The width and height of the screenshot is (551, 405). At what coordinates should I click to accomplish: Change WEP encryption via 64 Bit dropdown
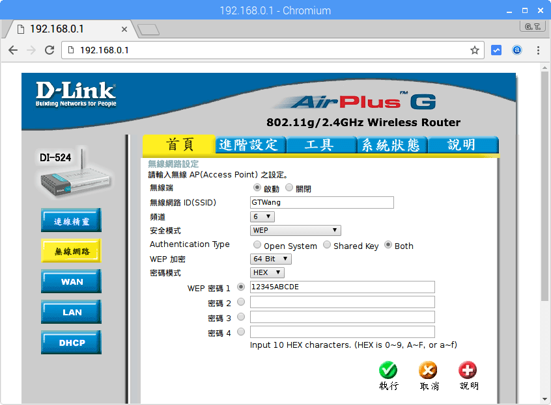pyautogui.click(x=270, y=258)
